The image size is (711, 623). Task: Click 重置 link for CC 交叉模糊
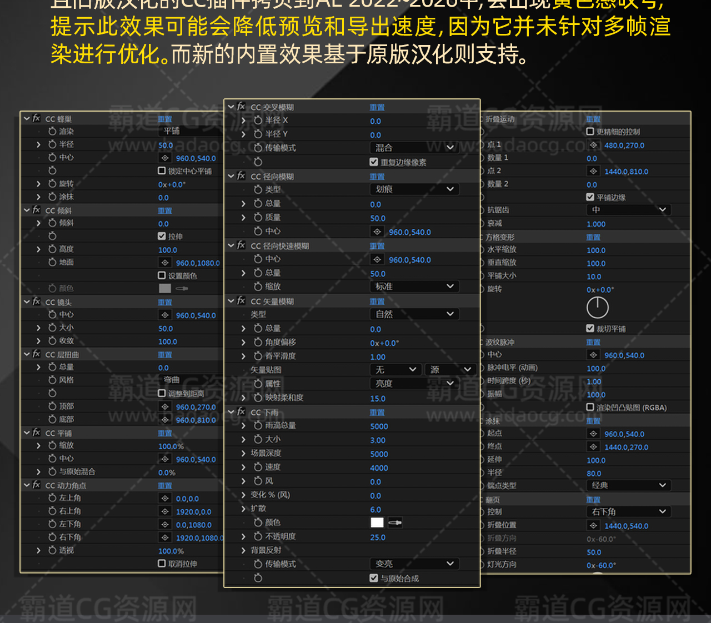coord(377,107)
